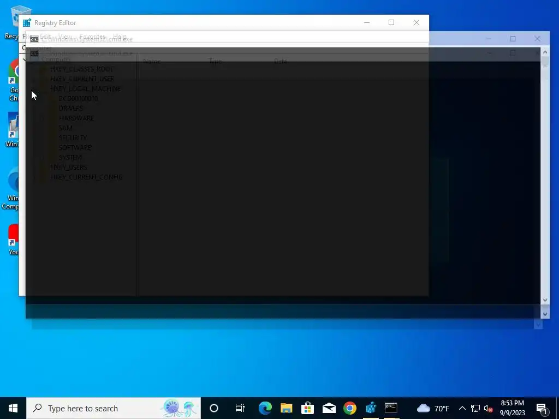Select HKEY_CLASSES_ROOT in the registry tree
559x419 pixels.
click(82, 69)
